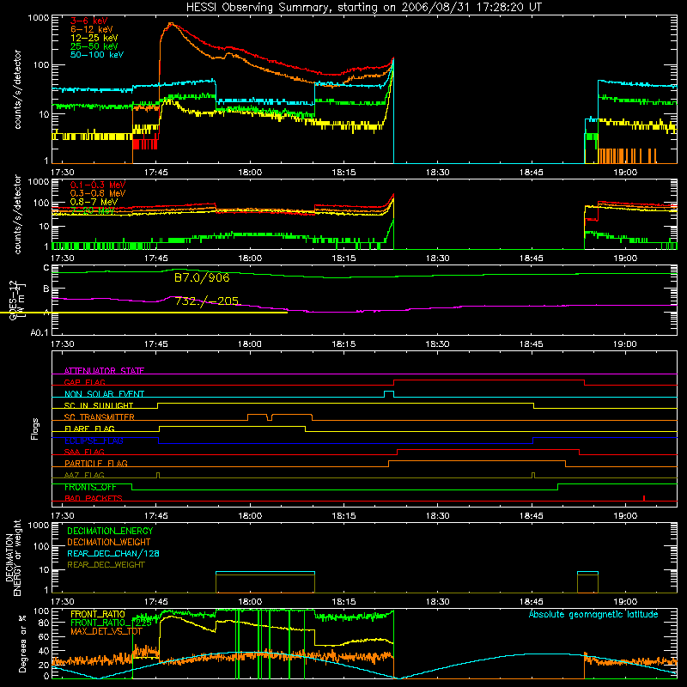Click the DECIMATION_ENERGY legend label
Image resolution: width=687 pixels, height=687 pixels.
pyautogui.click(x=110, y=531)
